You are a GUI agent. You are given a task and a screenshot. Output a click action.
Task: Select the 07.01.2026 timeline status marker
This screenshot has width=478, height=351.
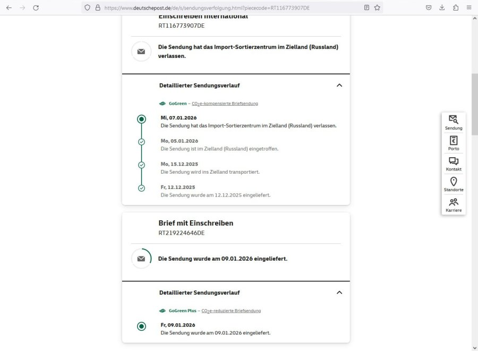141,119
